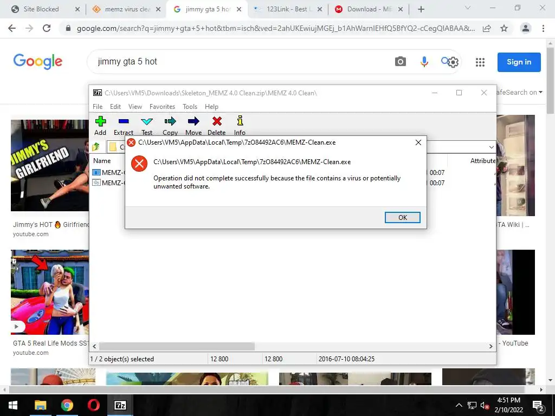
Task: Open the Tools menu in 7-Zip
Action: pos(190,107)
